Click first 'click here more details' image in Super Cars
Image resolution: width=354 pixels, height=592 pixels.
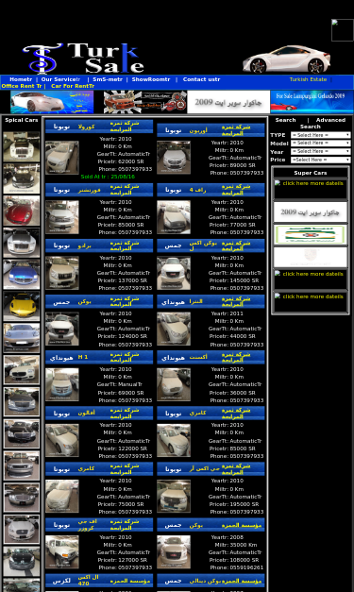point(311,189)
